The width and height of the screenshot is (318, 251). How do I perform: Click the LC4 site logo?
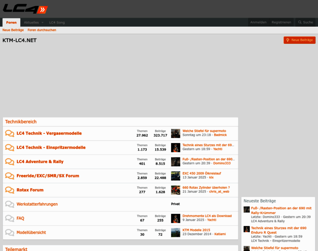click(x=25, y=9)
